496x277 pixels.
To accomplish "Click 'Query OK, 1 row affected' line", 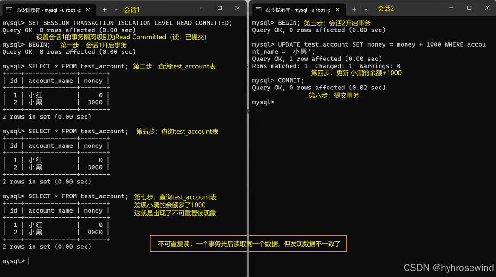I will (x=316, y=59).
